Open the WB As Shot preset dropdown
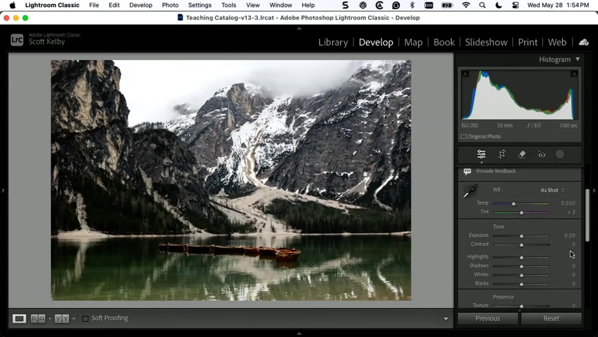The image size is (598, 337). pos(552,190)
